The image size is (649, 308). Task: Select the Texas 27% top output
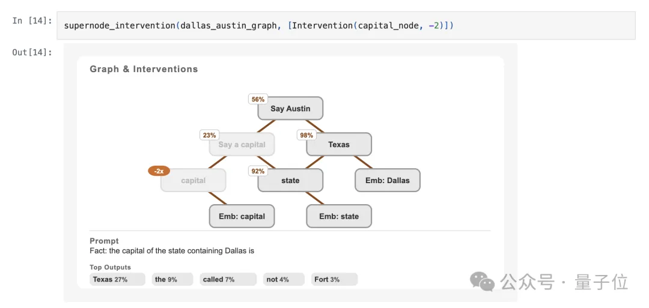117,279
